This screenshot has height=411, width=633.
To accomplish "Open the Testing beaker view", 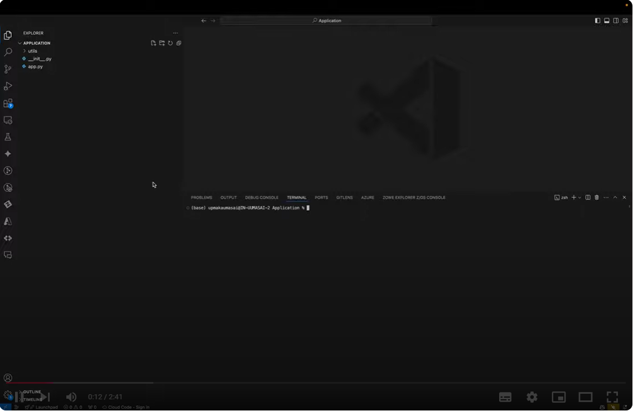I will pyautogui.click(x=8, y=137).
